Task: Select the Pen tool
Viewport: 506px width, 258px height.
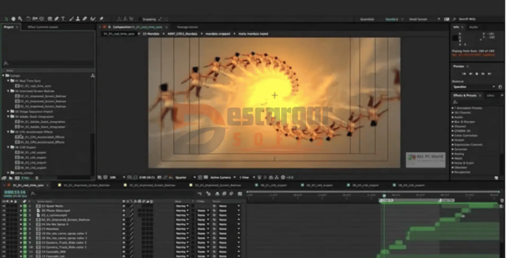Action: coord(56,19)
